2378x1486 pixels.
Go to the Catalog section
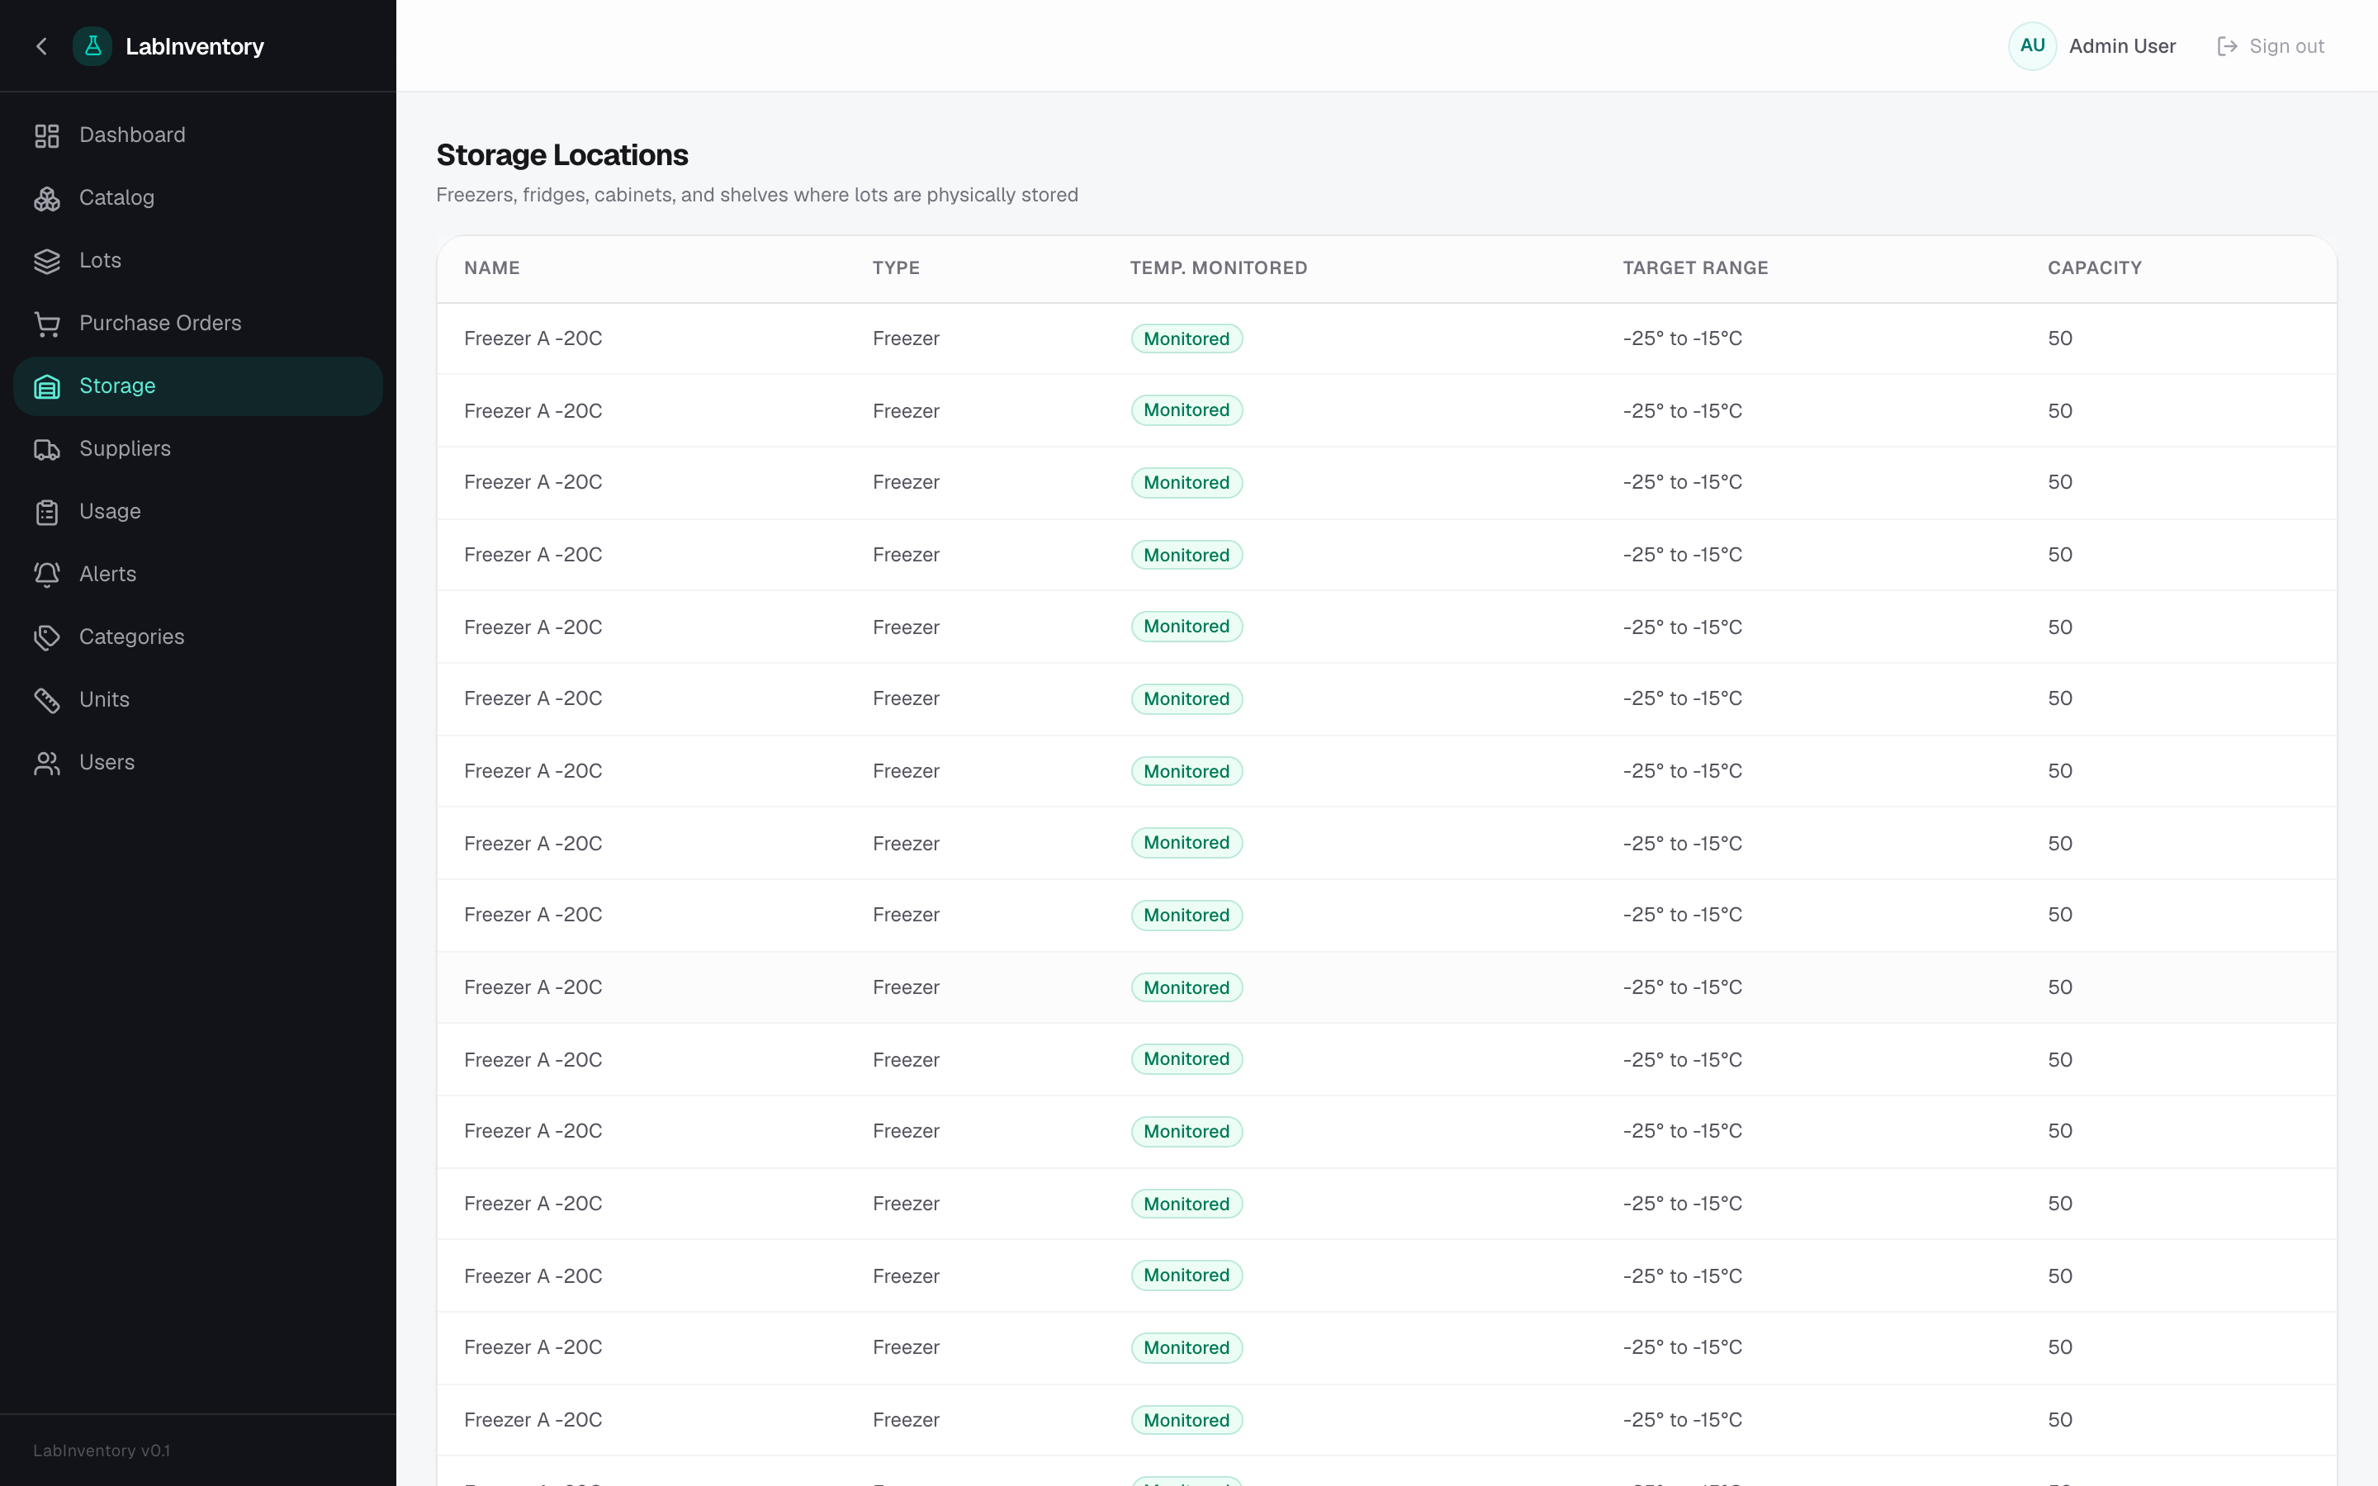[197, 198]
